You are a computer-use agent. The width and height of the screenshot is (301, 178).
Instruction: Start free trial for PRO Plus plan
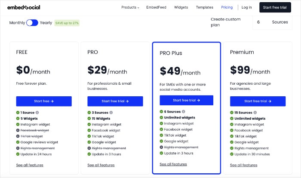click(186, 100)
